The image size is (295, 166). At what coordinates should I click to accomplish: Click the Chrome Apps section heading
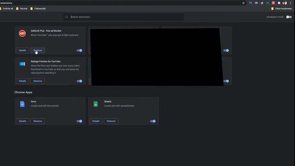(x=24, y=92)
